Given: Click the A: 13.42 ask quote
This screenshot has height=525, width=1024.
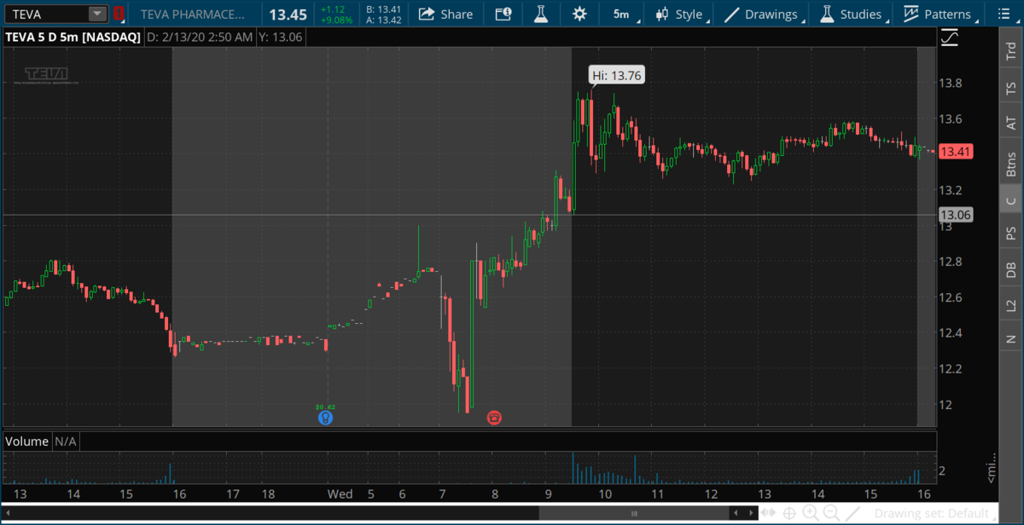Looking at the screenshot, I should coord(383,19).
